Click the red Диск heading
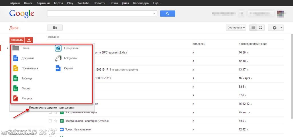Viewport: 293px width, 137px height. 14,28
